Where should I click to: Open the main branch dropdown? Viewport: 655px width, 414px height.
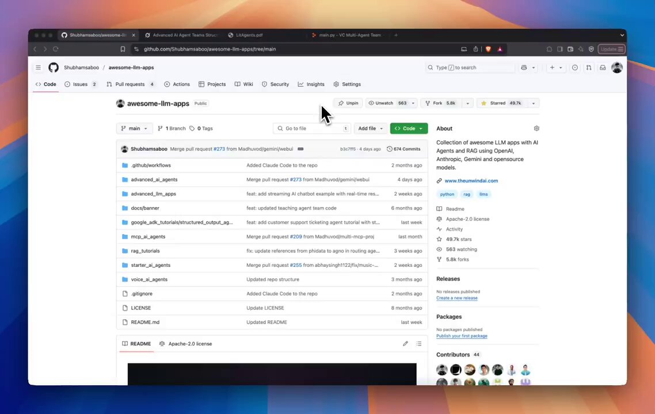point(134,129)
